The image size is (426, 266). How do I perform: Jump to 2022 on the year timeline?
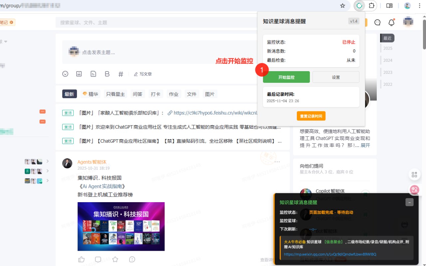tap(388, 84)
